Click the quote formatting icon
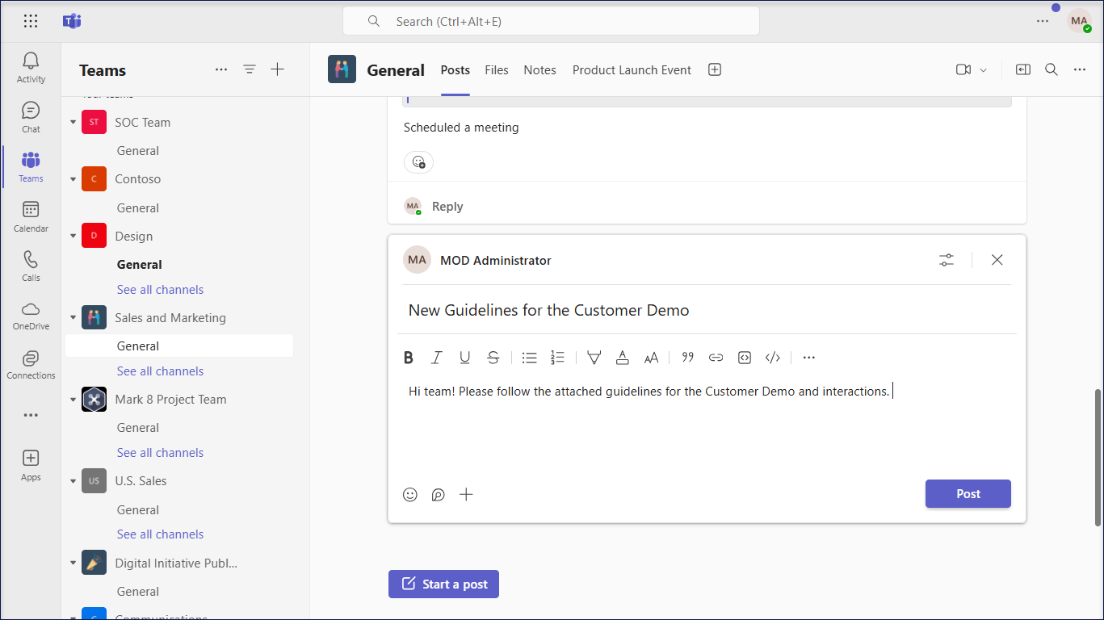This screenshot has height=620, width=1104. tap(688, 358)
